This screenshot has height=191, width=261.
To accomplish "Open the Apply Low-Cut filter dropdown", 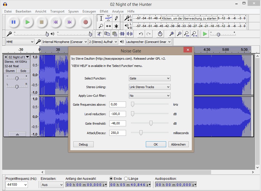I will pos(149,96).
